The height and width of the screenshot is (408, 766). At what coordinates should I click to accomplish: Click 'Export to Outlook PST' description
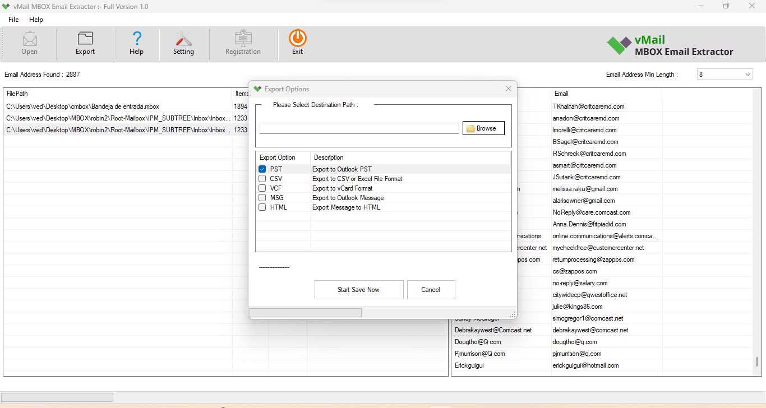[342, 169]
